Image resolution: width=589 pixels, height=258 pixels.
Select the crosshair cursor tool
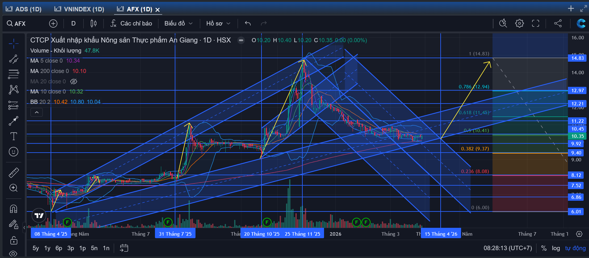click(14, 44)
